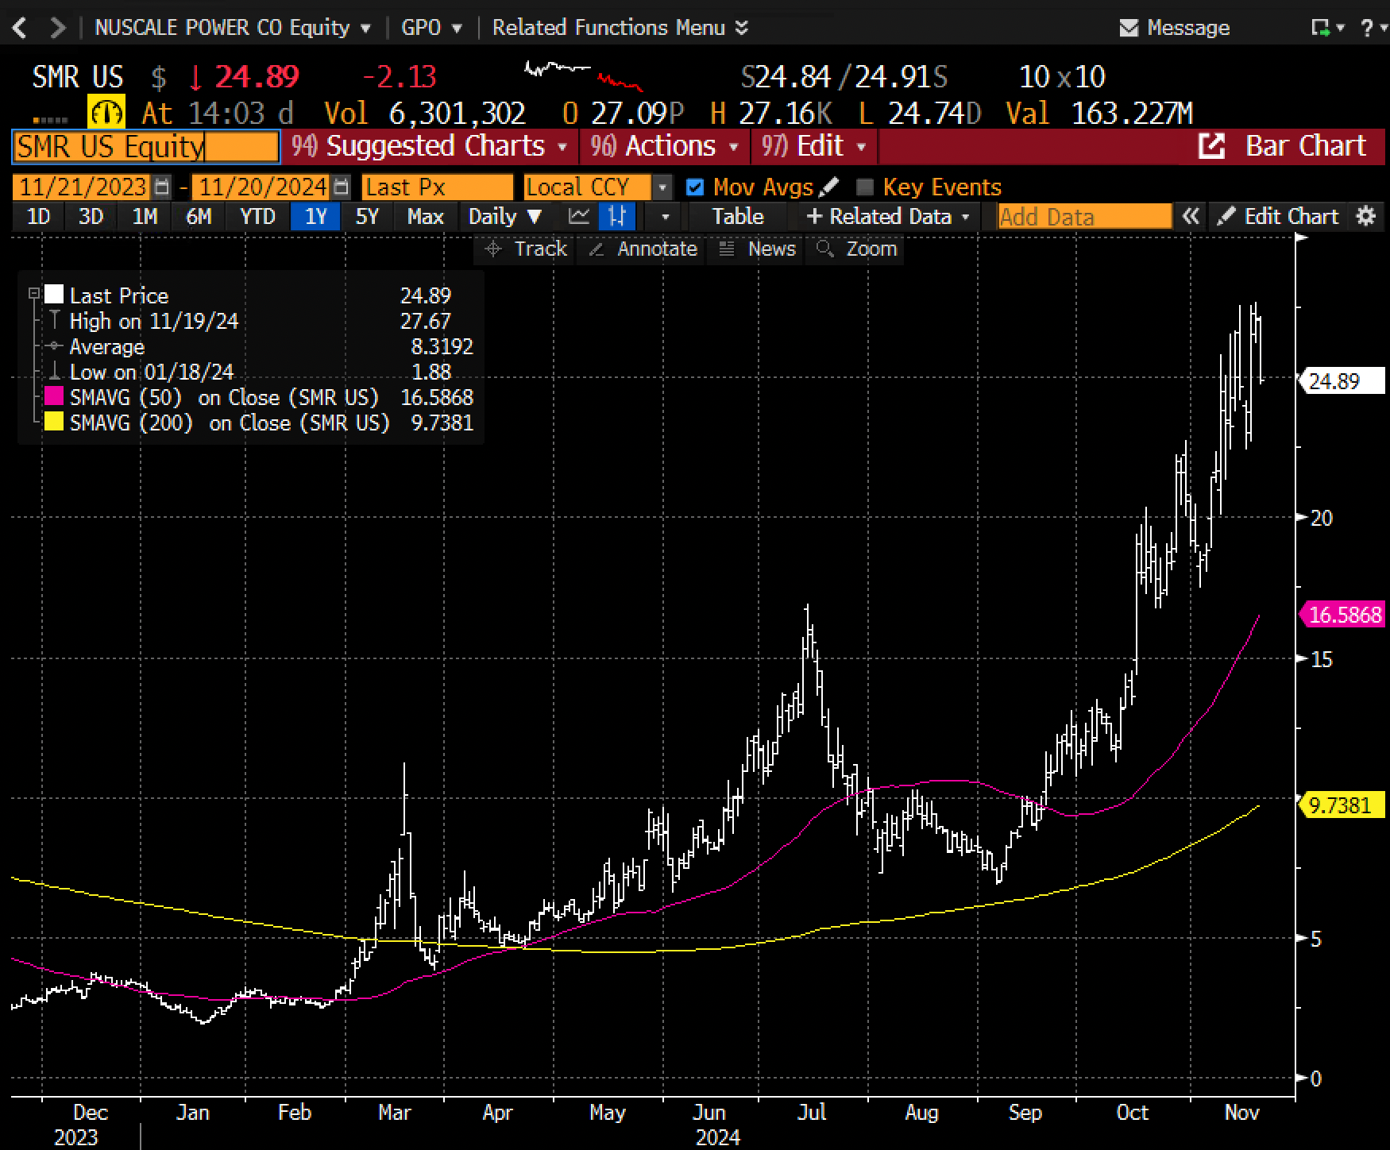Collapse panel with double left chevron
Image resolution: width=1390 pixels, height=1150 pixels.
pos(1190,217)
